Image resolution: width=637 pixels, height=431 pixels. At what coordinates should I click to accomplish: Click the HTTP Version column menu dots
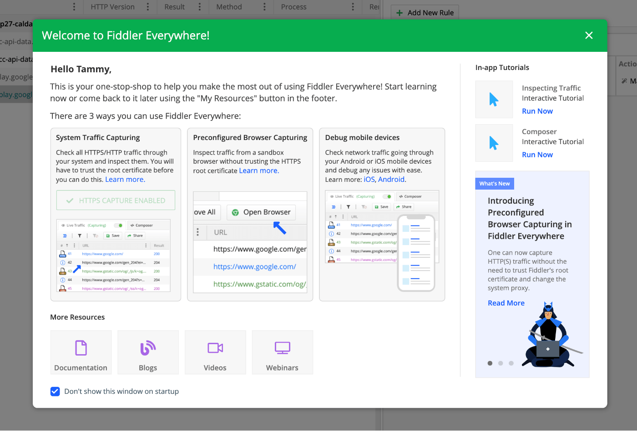click(x=148, y=7)
